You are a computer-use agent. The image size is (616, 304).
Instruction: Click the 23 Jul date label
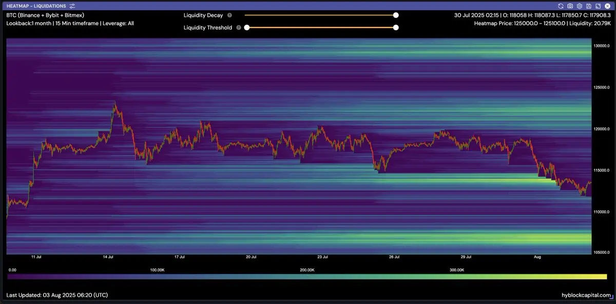coord(322,258)
